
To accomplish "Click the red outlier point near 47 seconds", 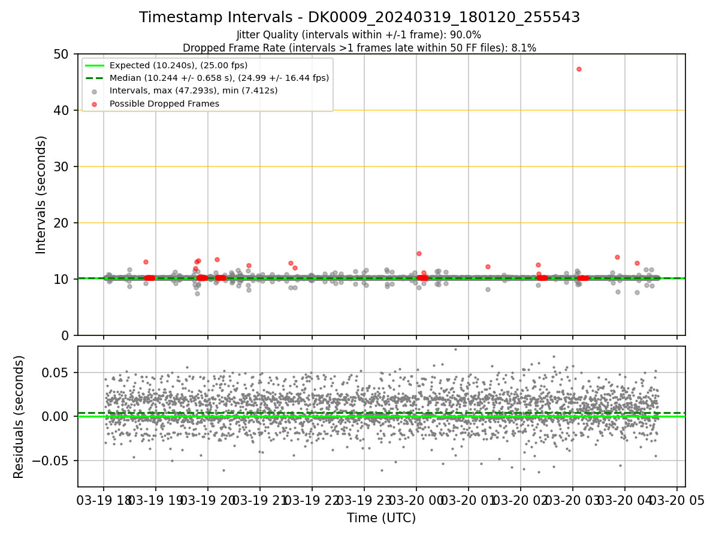I will [x=579, y=69].
